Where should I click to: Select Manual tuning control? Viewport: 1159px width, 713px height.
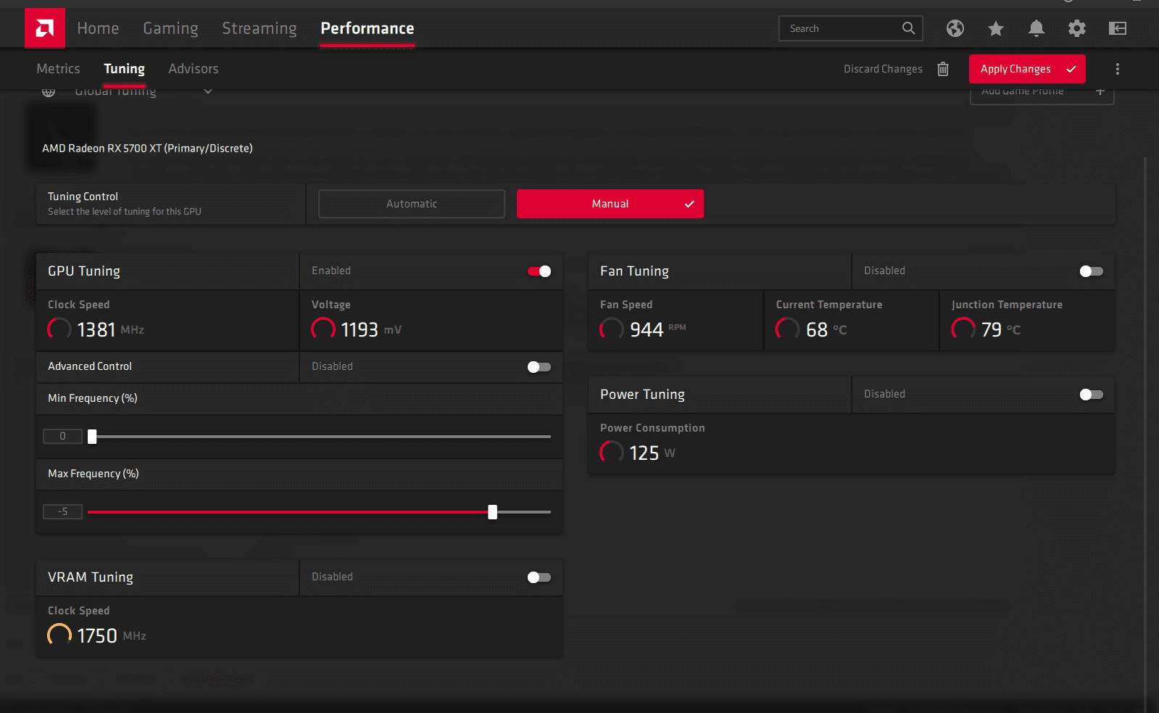(610, 204)
